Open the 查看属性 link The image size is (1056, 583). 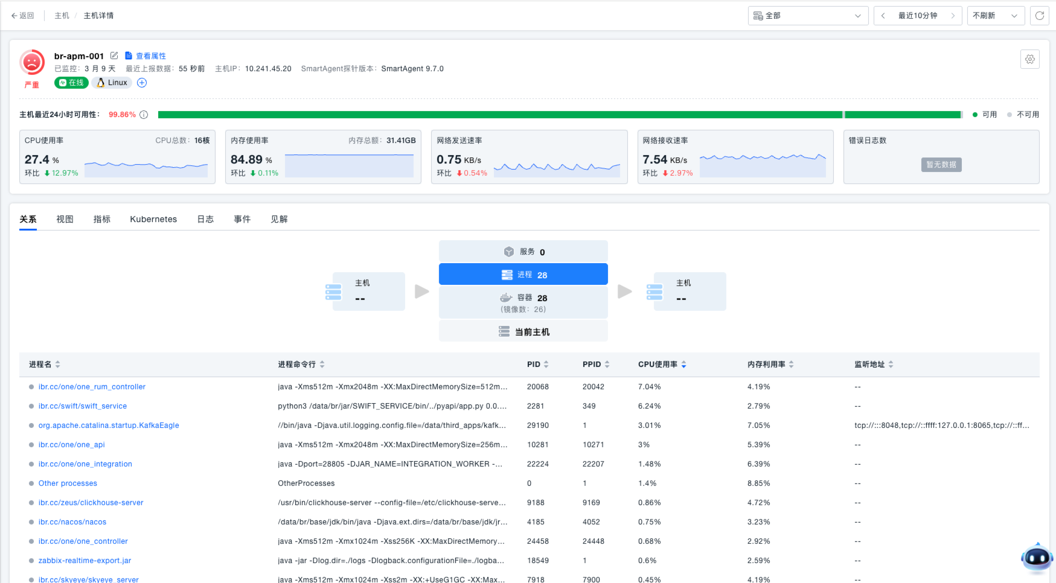(150, 56)
